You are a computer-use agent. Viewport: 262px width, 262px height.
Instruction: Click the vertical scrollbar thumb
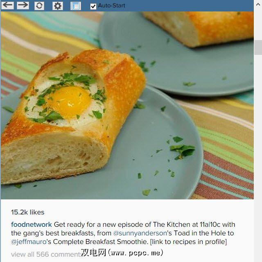[258, 47]
